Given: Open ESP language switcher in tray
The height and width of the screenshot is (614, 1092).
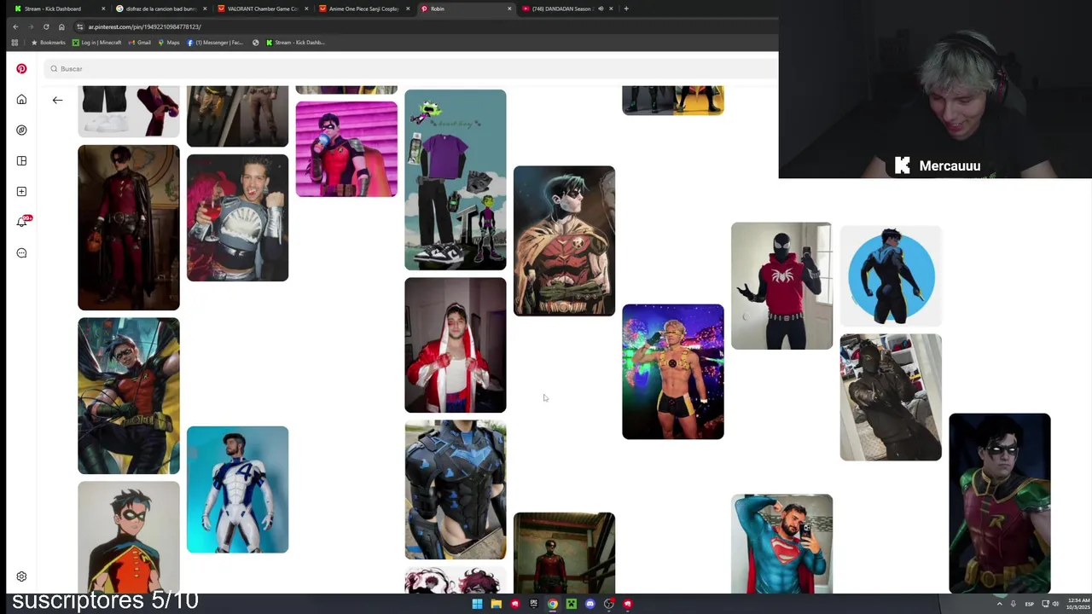Looking at the screenshot, I should point(1029,604).
